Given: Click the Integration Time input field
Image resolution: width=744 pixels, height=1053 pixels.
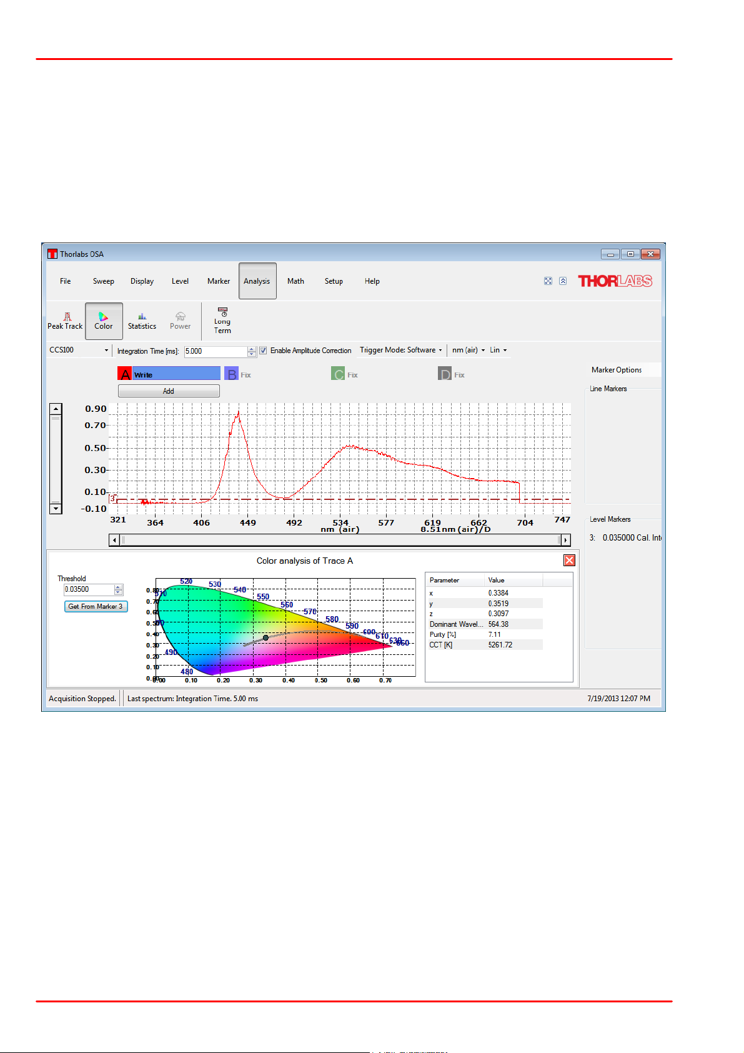Looking at the screenshot, I should point(216,351).
